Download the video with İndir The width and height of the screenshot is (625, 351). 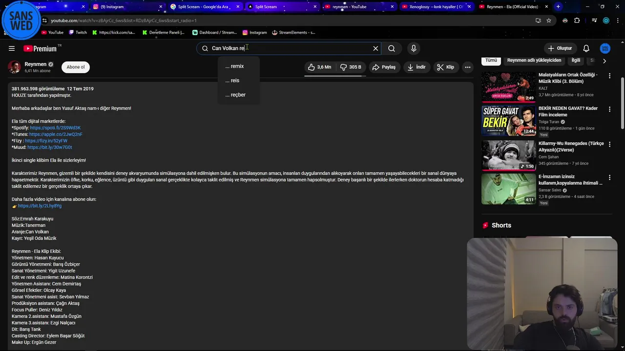[417, 67]
